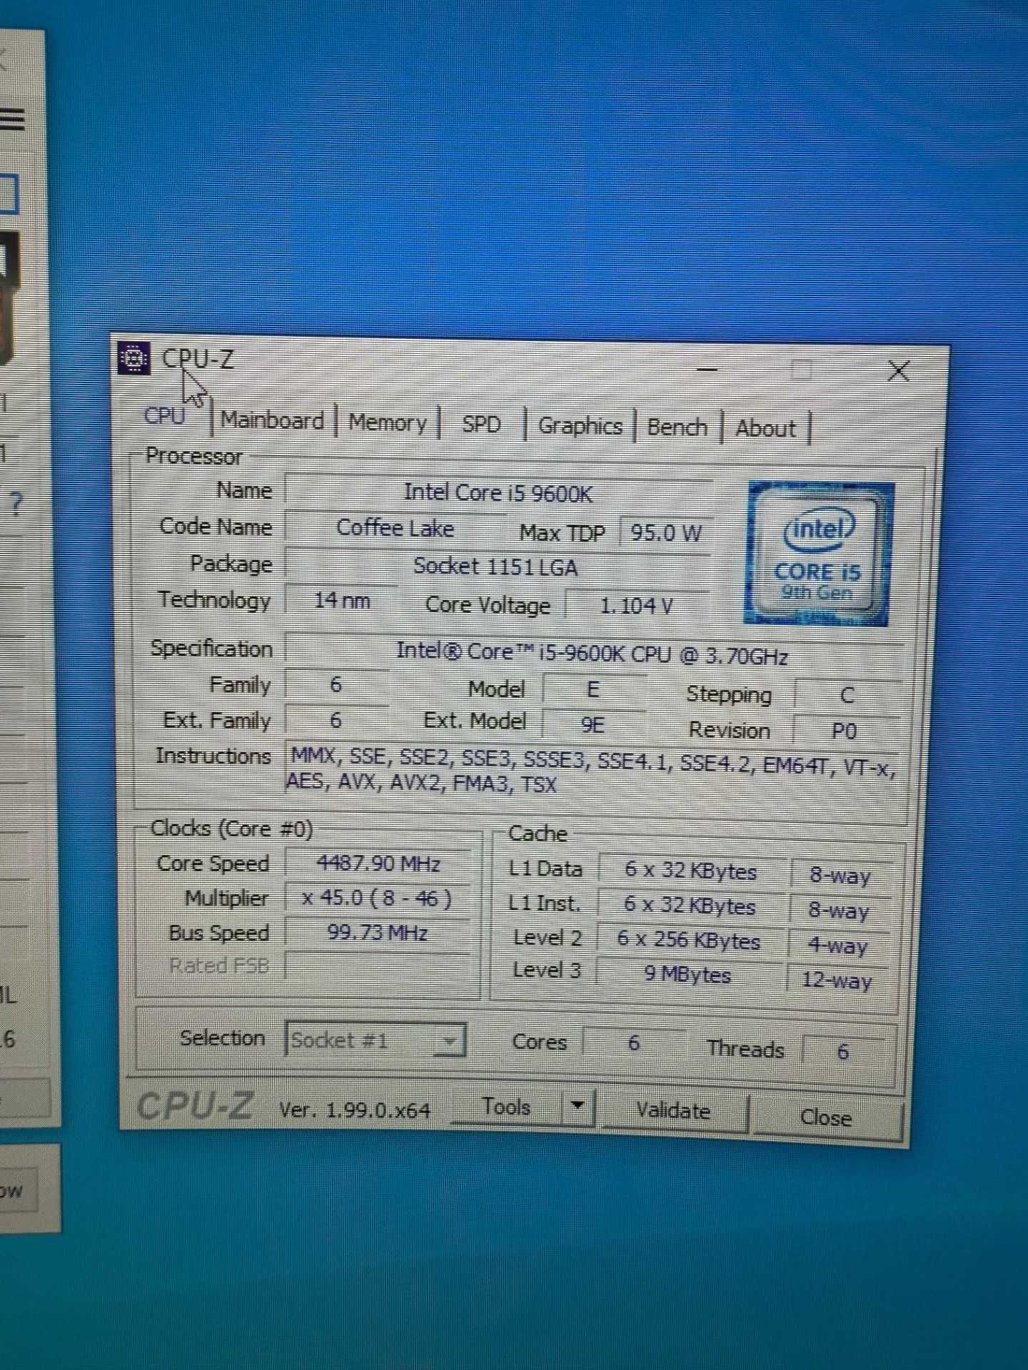The image size is (1028, 1370).
Task: Click the Specification field i5-9600K CPU @ 3.70GHz
Action: point(593,654)
